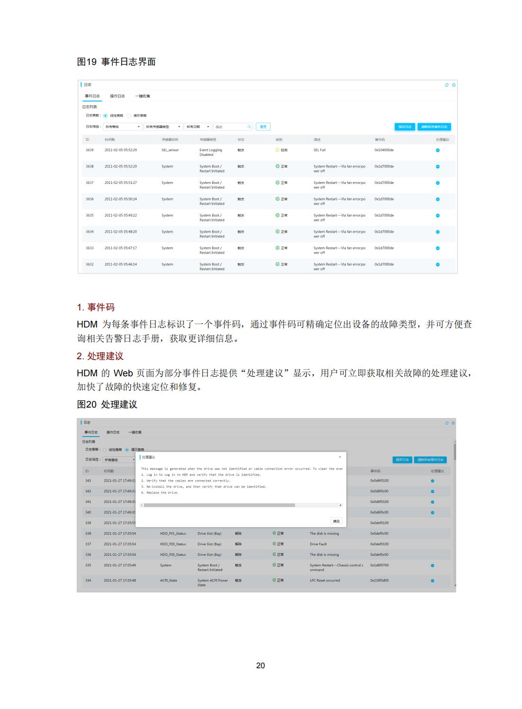
Task: Click the 重置 button in Figure 19
Action: (x=263, y=127)
